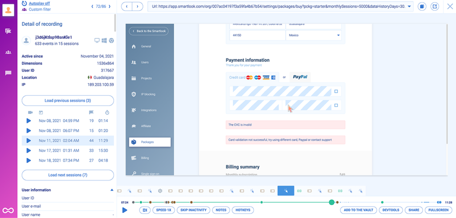The width and height of the screenshot is (456, 218).
Task: Click the Windows OS icon
Action: tap(104, 40)
